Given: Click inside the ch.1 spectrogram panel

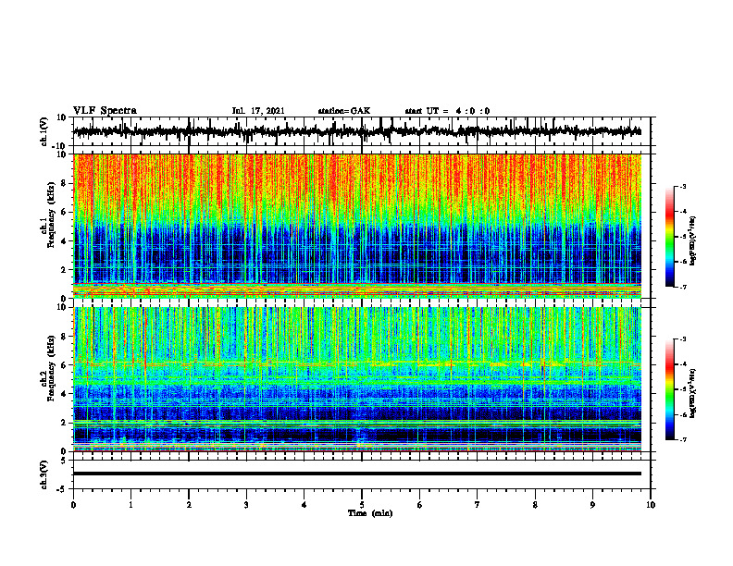Looking at the screenshot, I should point(357,226).
